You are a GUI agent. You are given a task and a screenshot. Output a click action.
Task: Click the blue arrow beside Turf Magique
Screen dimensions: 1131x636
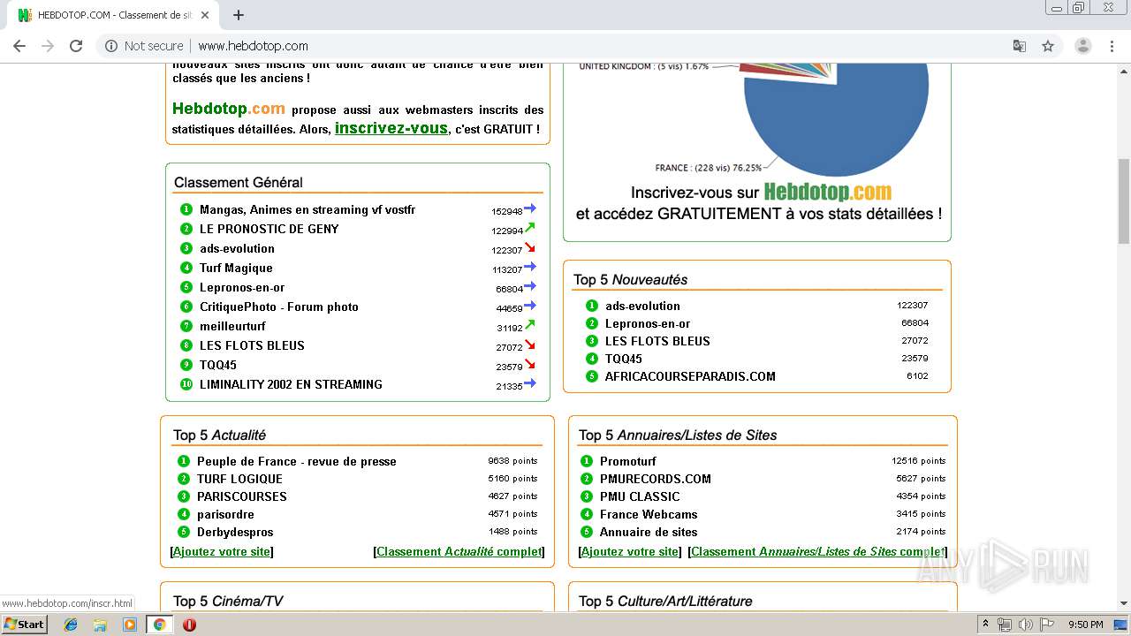[530, 267]
